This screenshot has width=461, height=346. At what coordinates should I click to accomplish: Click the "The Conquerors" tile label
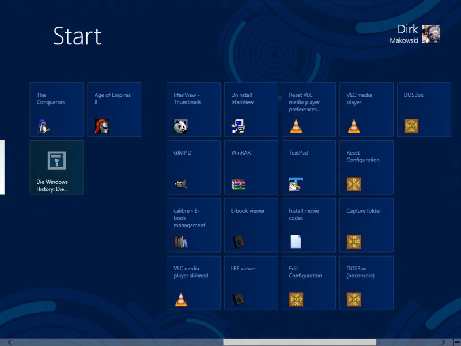pos(51,99)
